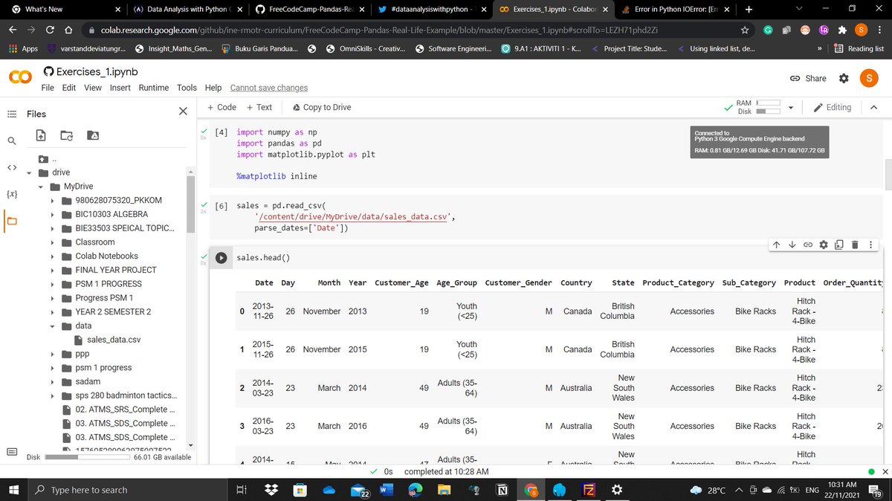The width and height of the screenshot is (892, 501).
Task: Open the Tools menu
Action: coord(187,88)
